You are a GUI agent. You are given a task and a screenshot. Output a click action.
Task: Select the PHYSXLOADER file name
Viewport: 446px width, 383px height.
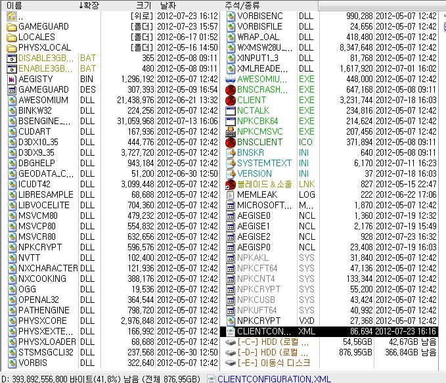click(47, 342)
